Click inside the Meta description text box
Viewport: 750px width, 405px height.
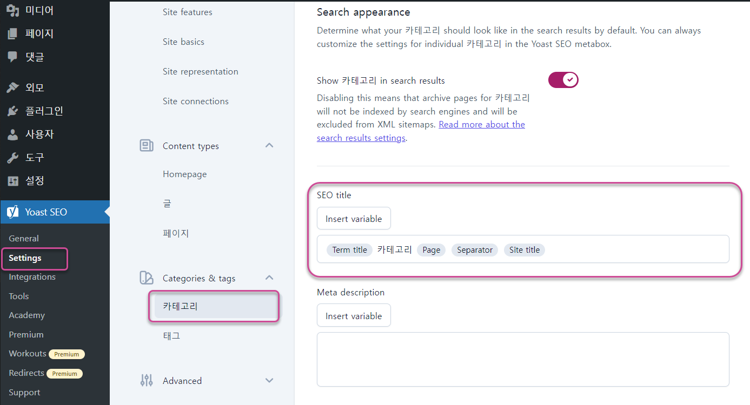(522, 358)
